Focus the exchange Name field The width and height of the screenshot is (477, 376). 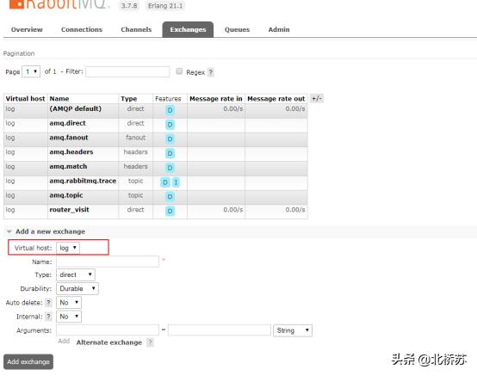click(x=108, y=262)
